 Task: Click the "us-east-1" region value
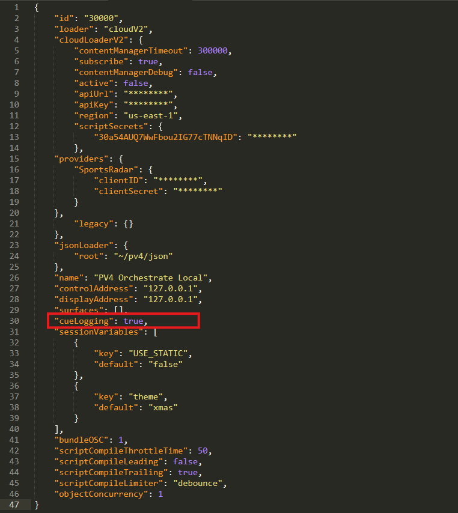coord(151,115)
